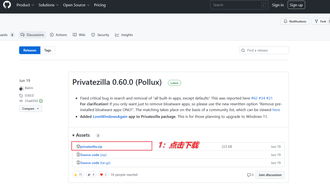
Task: Click the Jun 19 release date in sidebar
Action: coord(24,80)
